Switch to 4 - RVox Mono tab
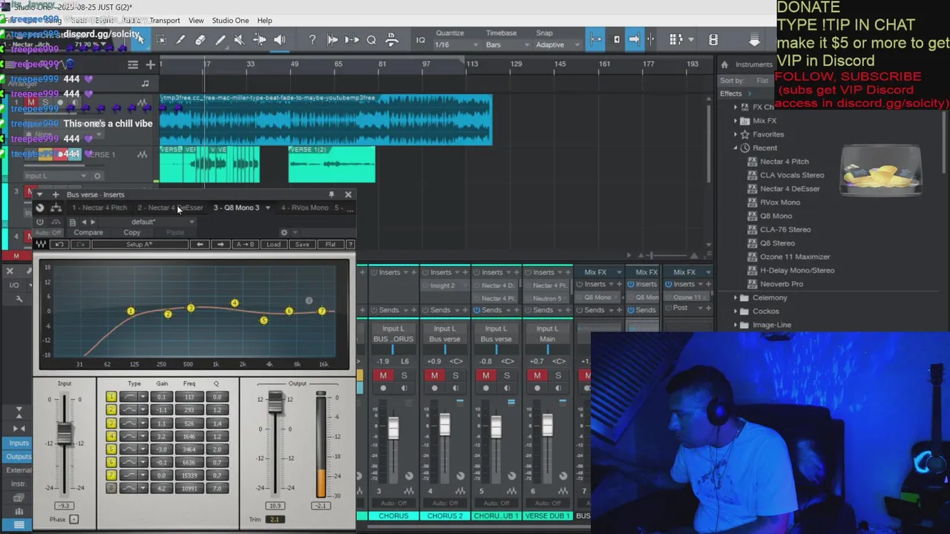 pos(304,208)
